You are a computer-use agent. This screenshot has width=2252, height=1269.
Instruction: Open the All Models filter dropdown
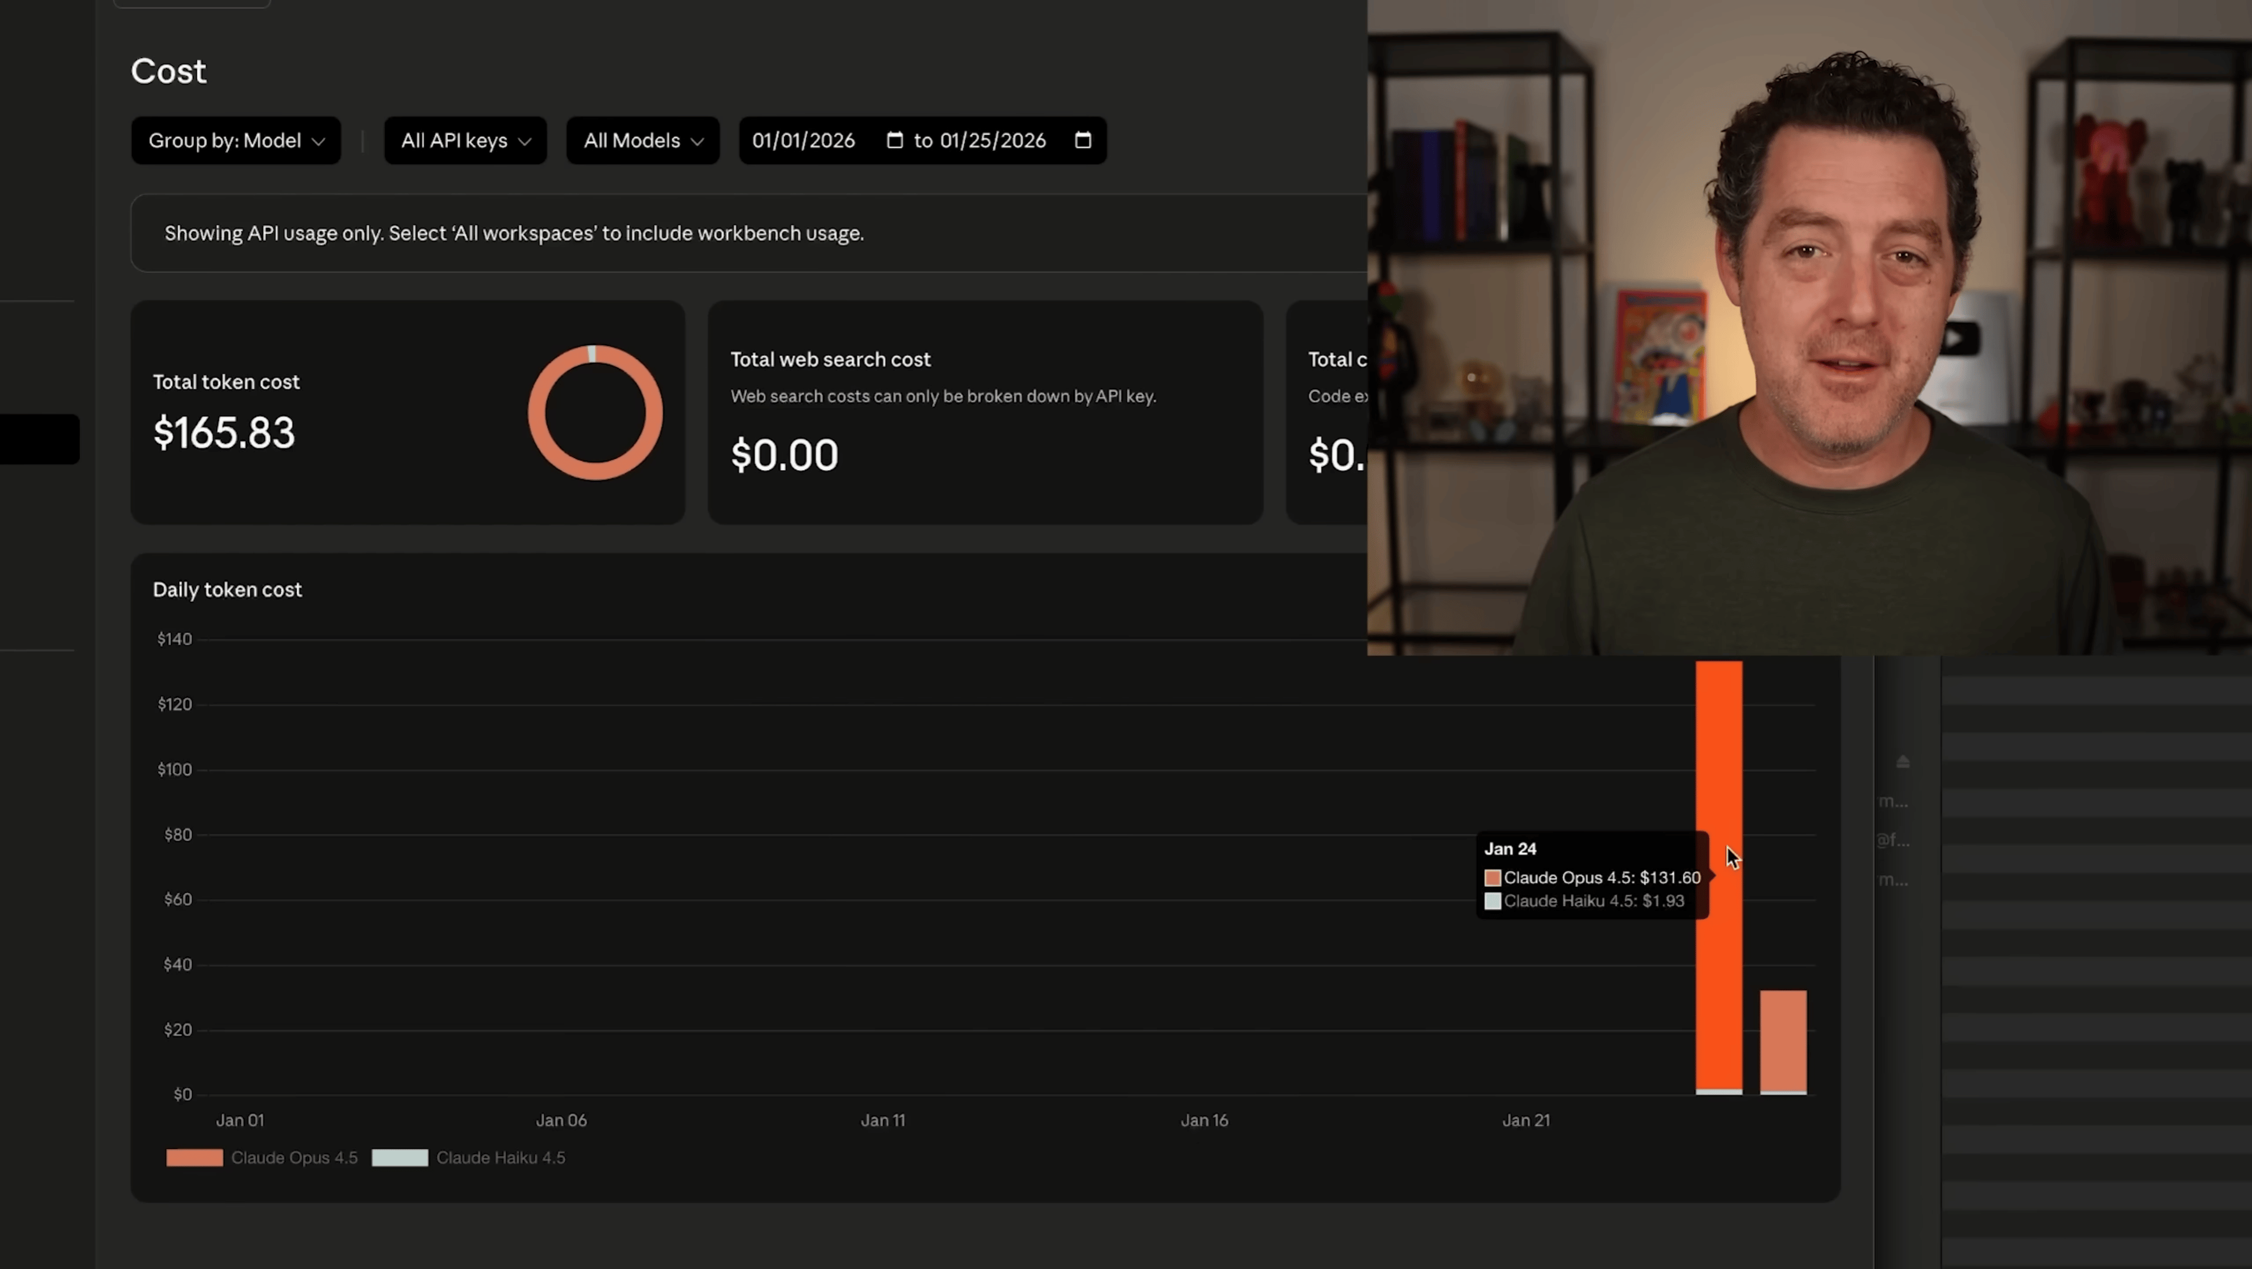tap(643, 140)
